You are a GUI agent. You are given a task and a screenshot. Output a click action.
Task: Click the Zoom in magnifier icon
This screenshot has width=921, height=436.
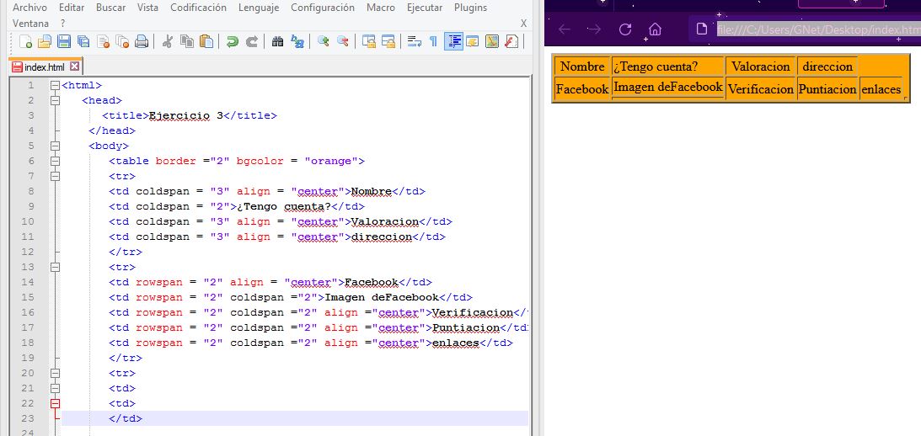tap(324, 41)
